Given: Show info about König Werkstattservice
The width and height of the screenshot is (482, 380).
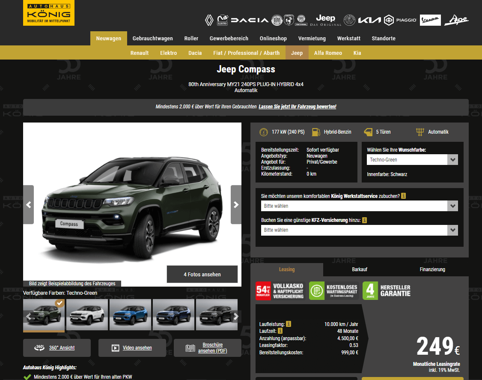Looking at the screenshot, I should [x=404, y=196].
